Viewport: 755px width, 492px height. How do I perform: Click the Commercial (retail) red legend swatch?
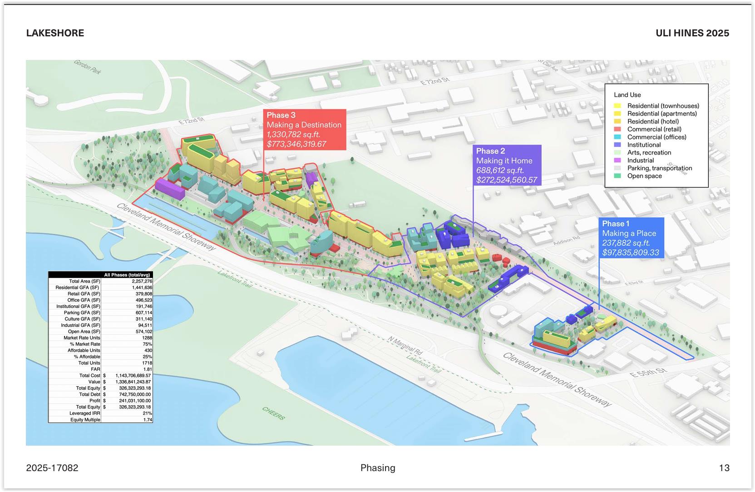click(617, 129)
